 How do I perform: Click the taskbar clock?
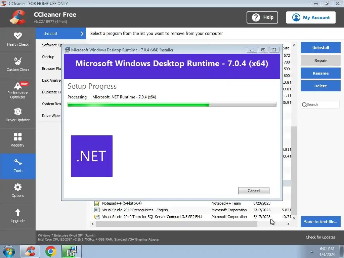327,252
